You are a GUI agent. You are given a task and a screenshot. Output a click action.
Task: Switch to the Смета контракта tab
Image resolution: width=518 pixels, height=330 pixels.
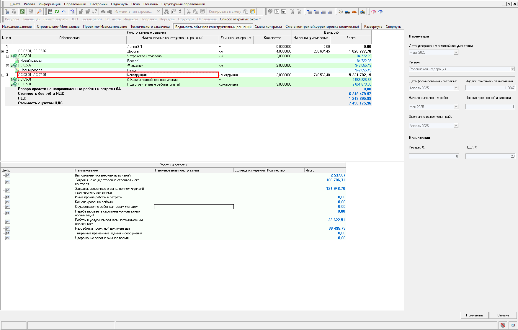coord(268,27)
